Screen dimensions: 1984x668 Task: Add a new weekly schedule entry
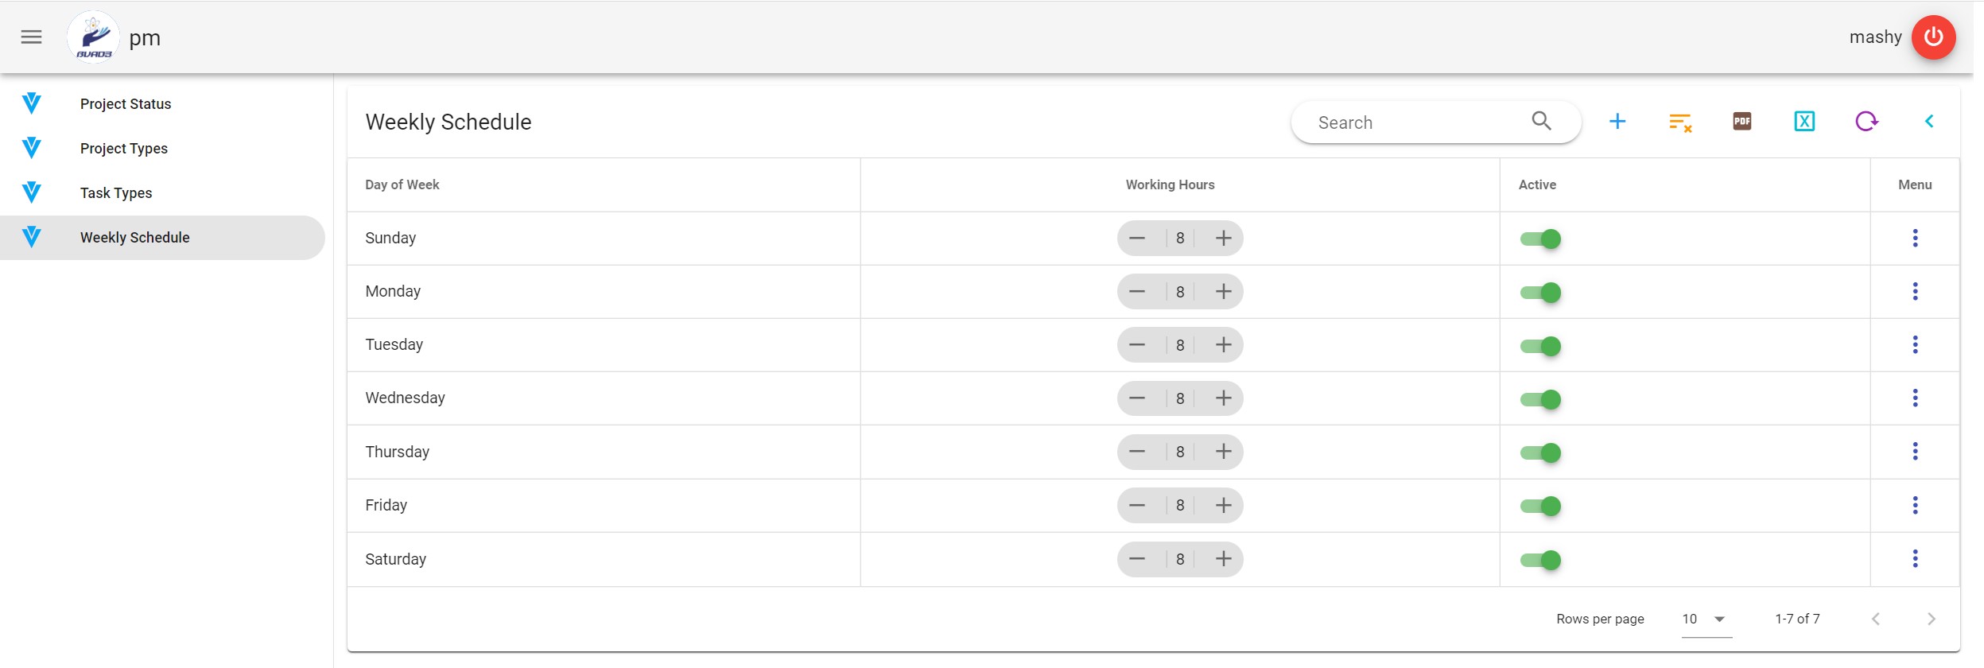[x=1617, y=122]
